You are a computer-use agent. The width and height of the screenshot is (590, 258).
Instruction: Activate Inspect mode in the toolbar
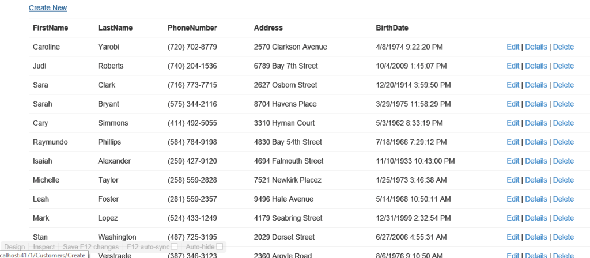point(44,247)
